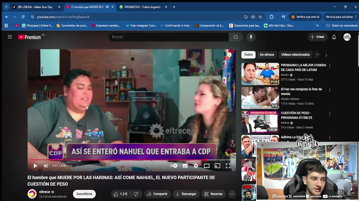This screenshot has width=359, height=201.
Task: View site information icon in address bar
Action: [x=32, y=17]
